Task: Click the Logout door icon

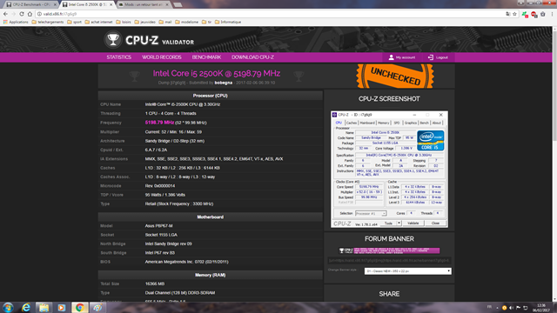Action: coord(430,57)
